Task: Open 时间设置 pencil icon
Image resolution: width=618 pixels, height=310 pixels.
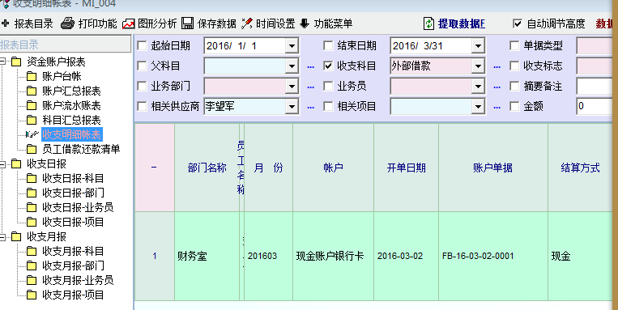Action: pos(247,23)
